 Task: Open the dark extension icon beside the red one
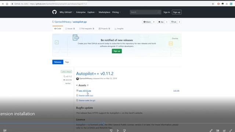pos(223,4)
